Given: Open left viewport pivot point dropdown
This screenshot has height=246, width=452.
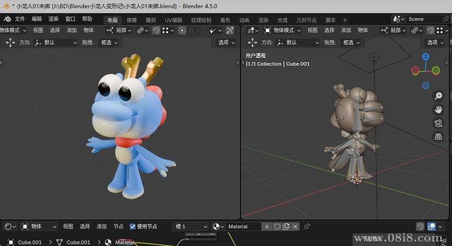Looking at the screenshot, I should point(142,30).
